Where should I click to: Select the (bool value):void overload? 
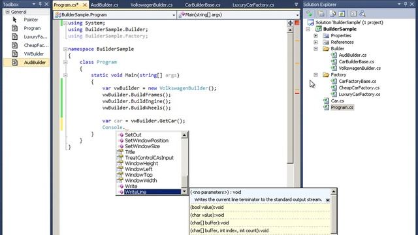coord(260,208)
